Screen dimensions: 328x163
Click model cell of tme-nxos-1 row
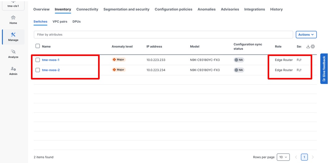point(205,60)
